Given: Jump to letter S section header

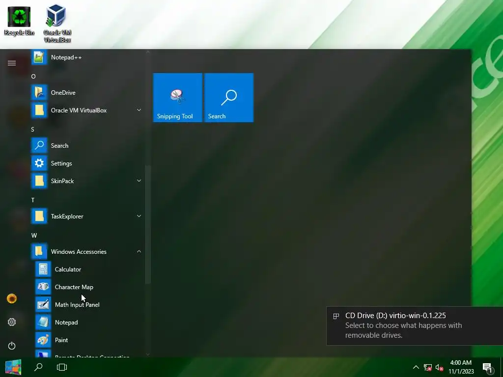Looking at the screenshot, I should click(x=33, y=129).
